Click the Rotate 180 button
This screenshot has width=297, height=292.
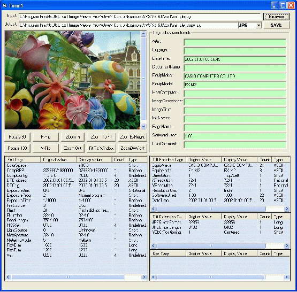17,148
